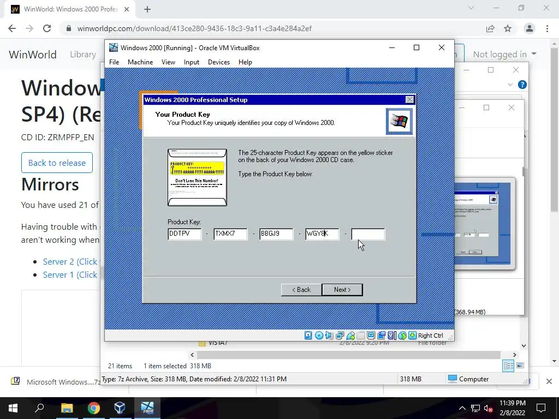The height and width of the screenshot is (419, 559).
Task: Open the Server 2 mirror link
Action: click(71, 261)
